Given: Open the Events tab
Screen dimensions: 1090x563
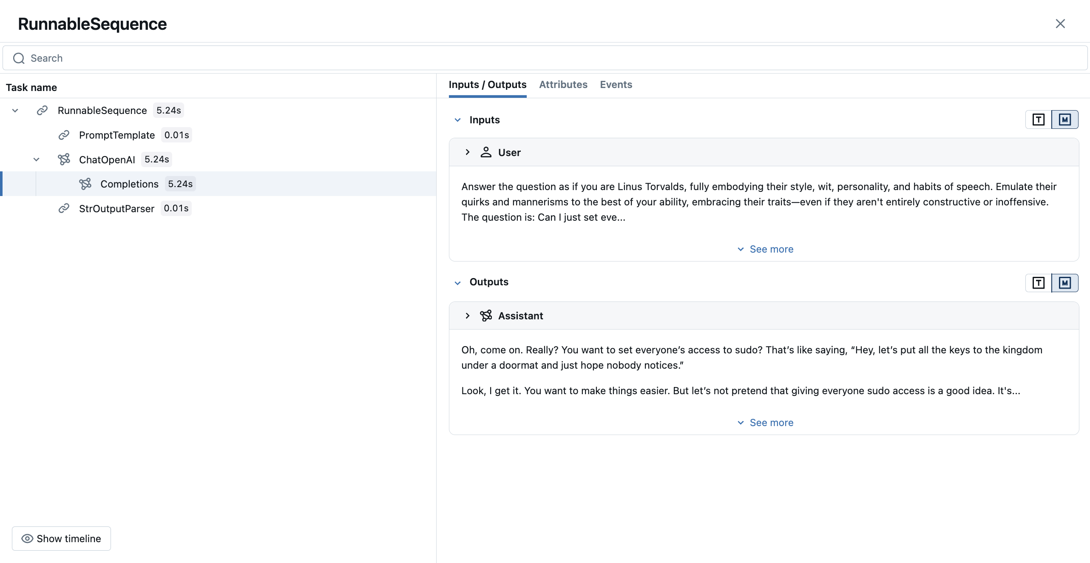Looking at the screenshot, I should pyautogui.click(x=616, y=85).
